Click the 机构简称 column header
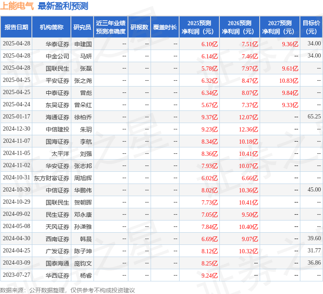The height and width of the screenshot is (294, 323). click(52, 27)
